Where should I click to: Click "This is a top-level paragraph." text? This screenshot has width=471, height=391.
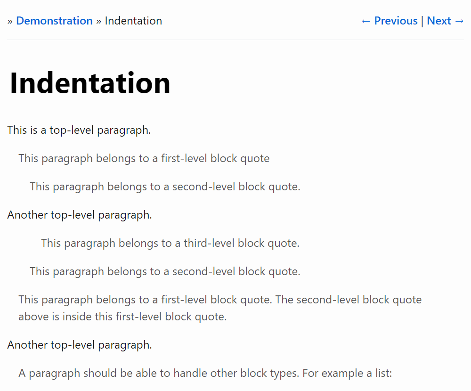[x=79, y=130]
